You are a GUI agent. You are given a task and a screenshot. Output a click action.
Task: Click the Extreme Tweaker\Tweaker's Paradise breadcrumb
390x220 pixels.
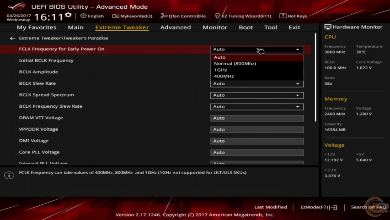click(x=64, y=38)
